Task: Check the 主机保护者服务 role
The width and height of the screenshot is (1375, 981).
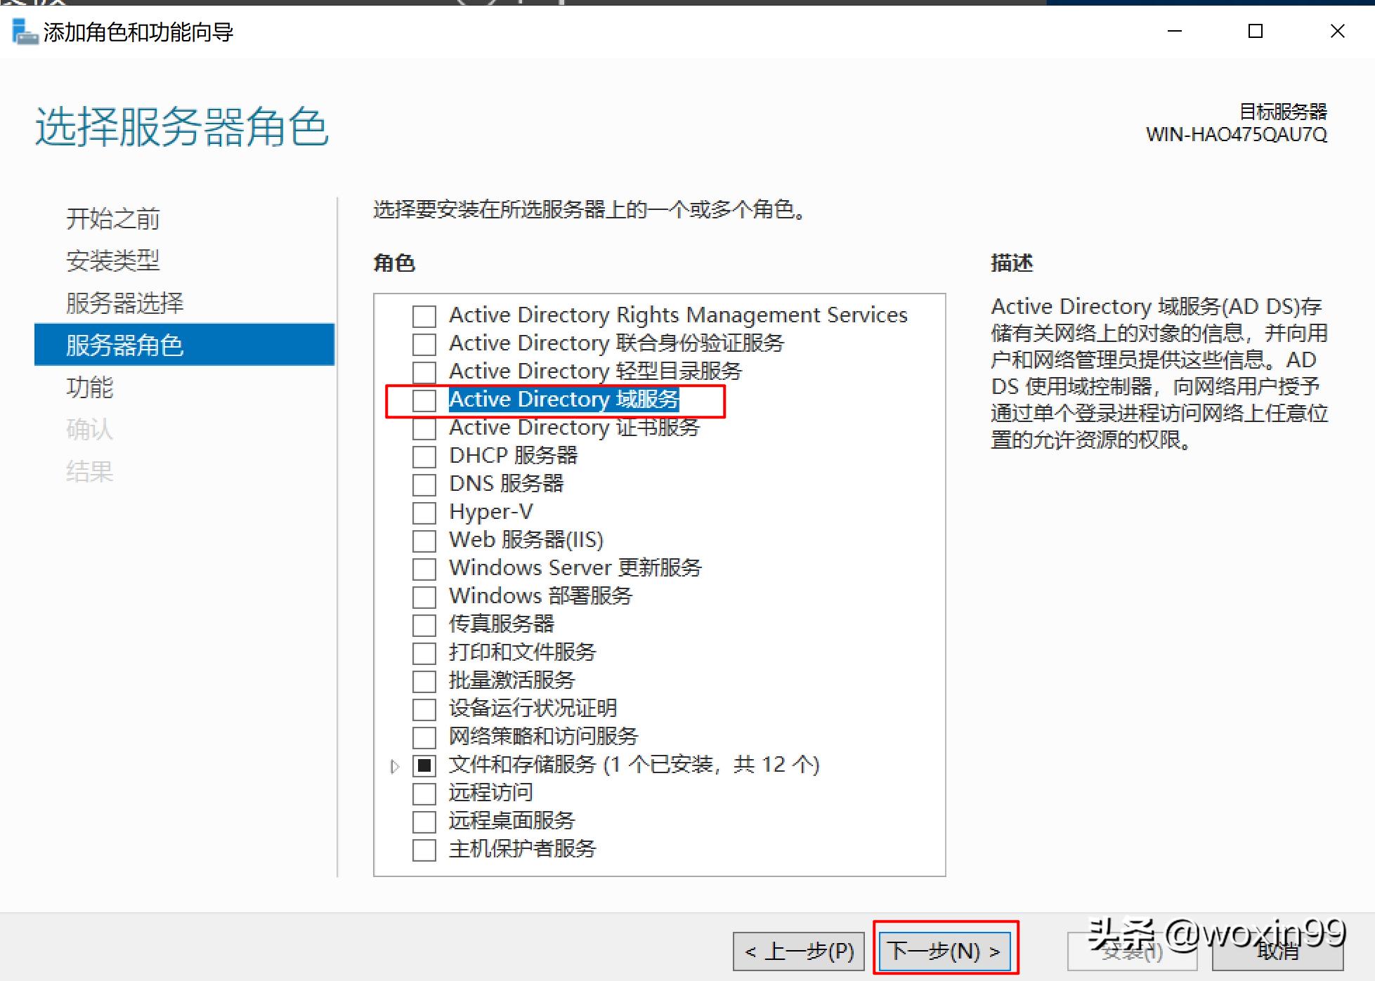Action: tap(424, 849)
